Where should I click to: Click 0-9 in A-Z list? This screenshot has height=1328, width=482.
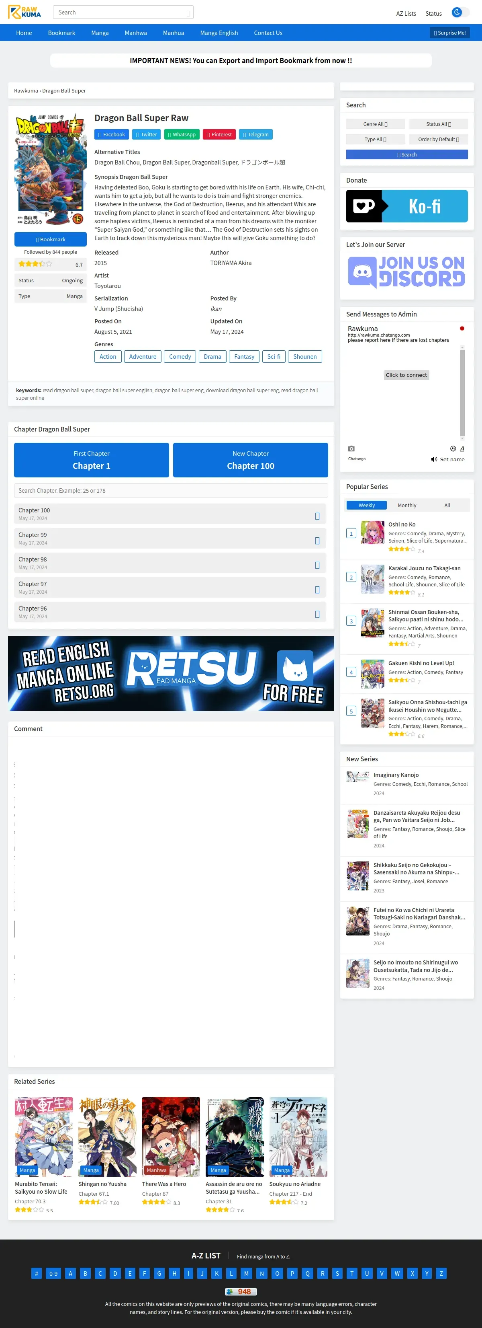53,1273
